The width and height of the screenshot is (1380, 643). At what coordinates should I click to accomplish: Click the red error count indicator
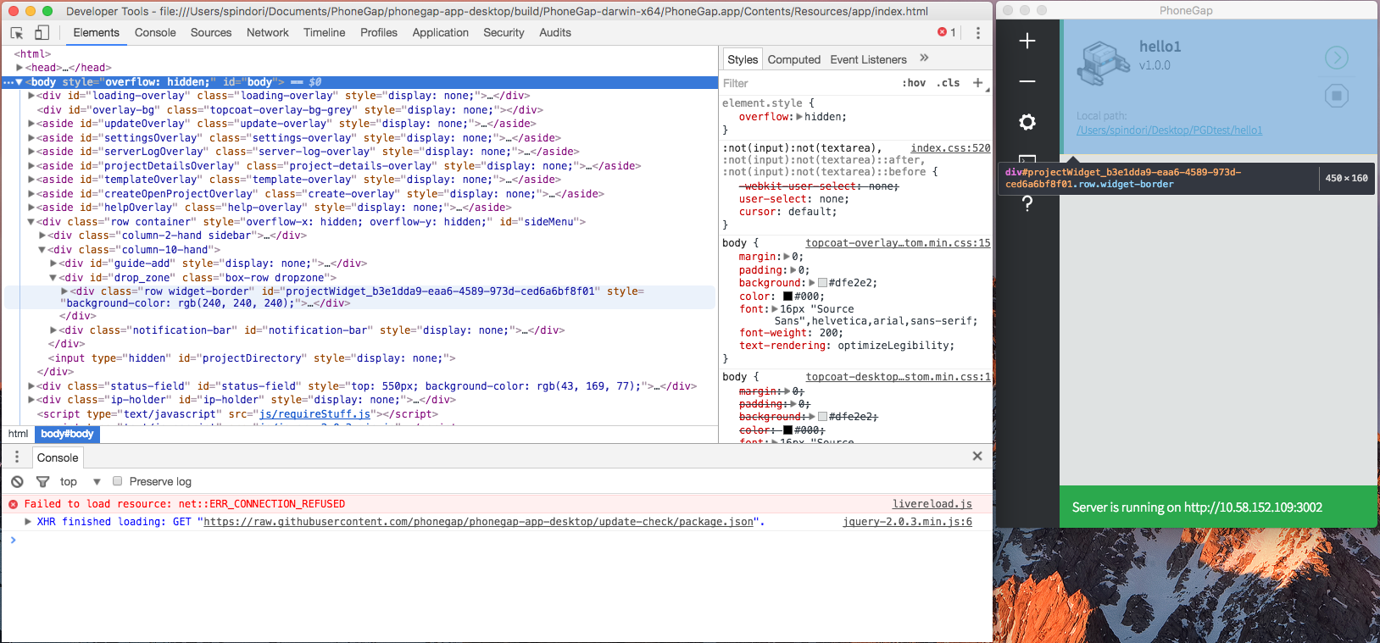click(x=947, y=32)
